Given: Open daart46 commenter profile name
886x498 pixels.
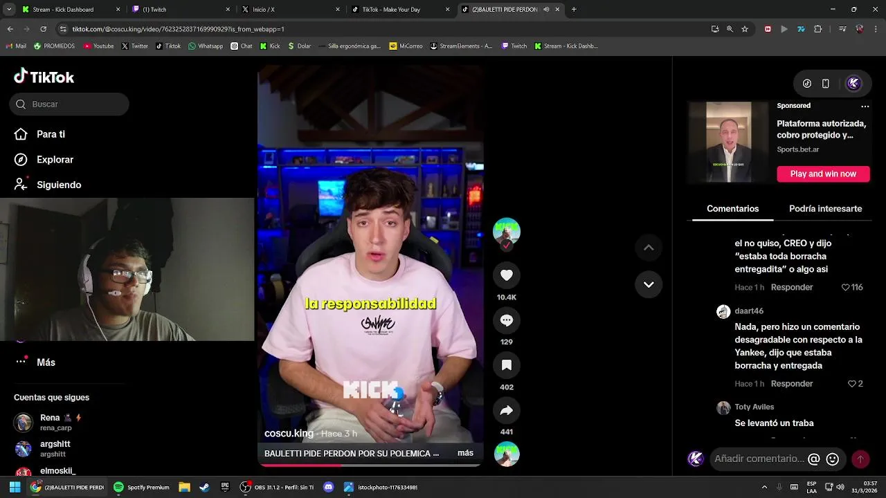Looking at the screenshot, I should [x=749, y=311].
